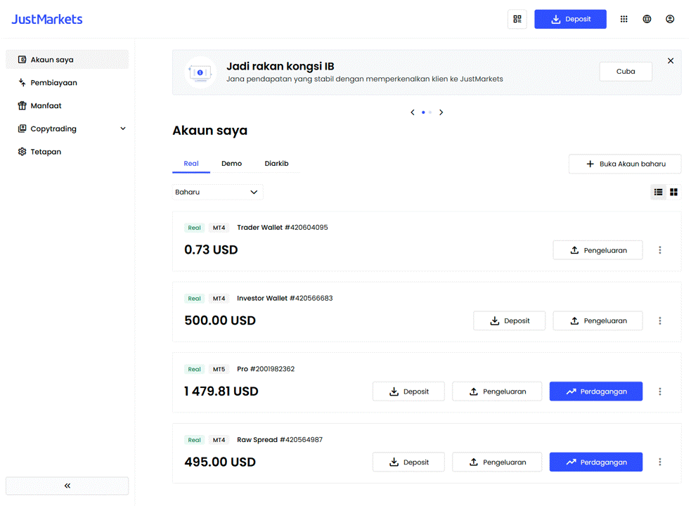Close the IB partner banner
This screenshot has width=691, height=506.
671,61
